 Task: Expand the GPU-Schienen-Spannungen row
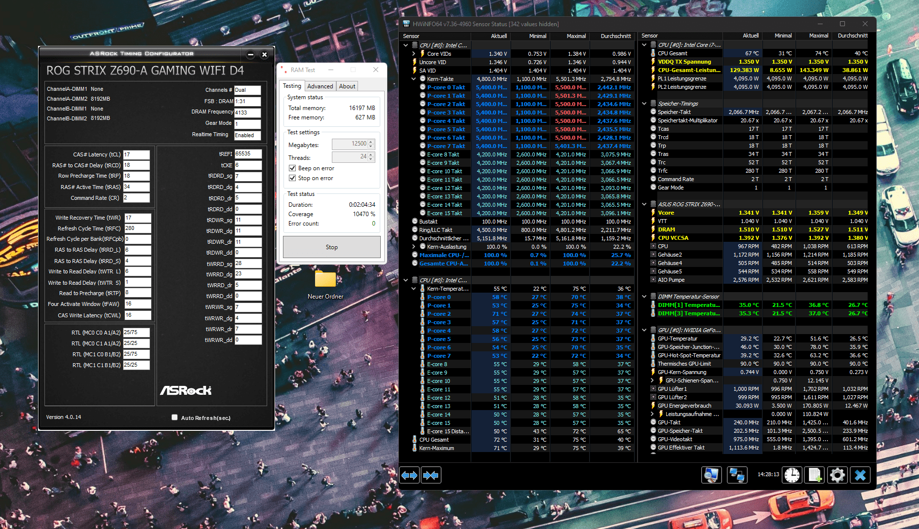[x=652, y=380]
